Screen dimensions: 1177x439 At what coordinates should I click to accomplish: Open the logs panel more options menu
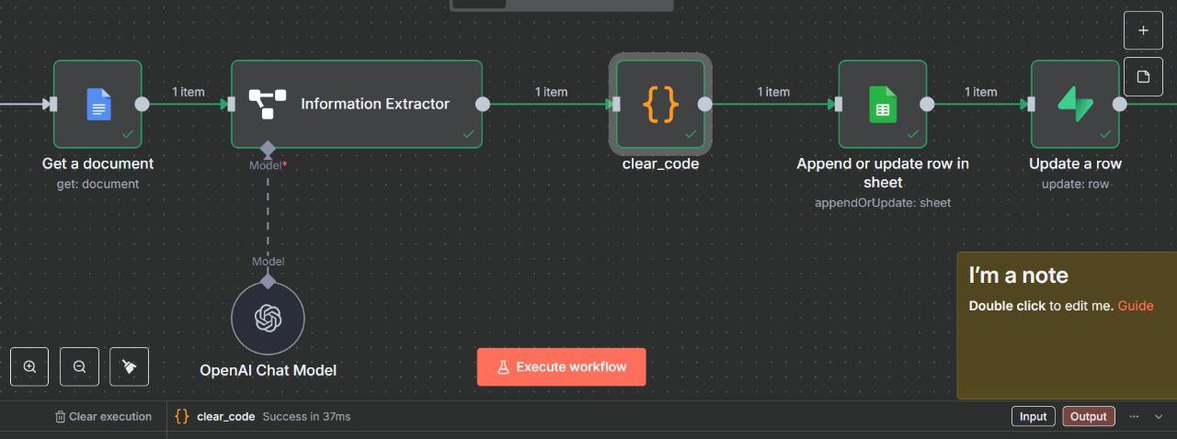click(1134, 416)
